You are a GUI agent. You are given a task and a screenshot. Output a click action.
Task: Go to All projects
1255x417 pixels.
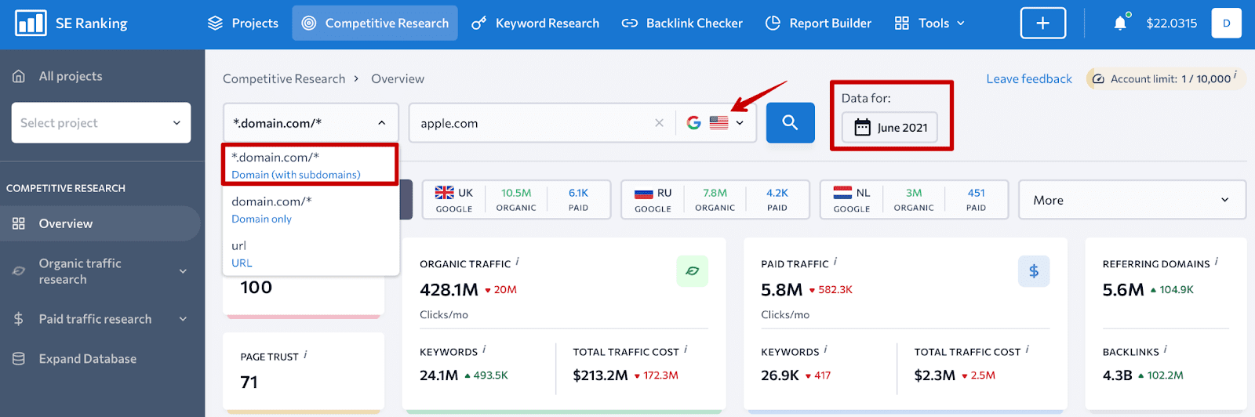(x=71, y=76)
